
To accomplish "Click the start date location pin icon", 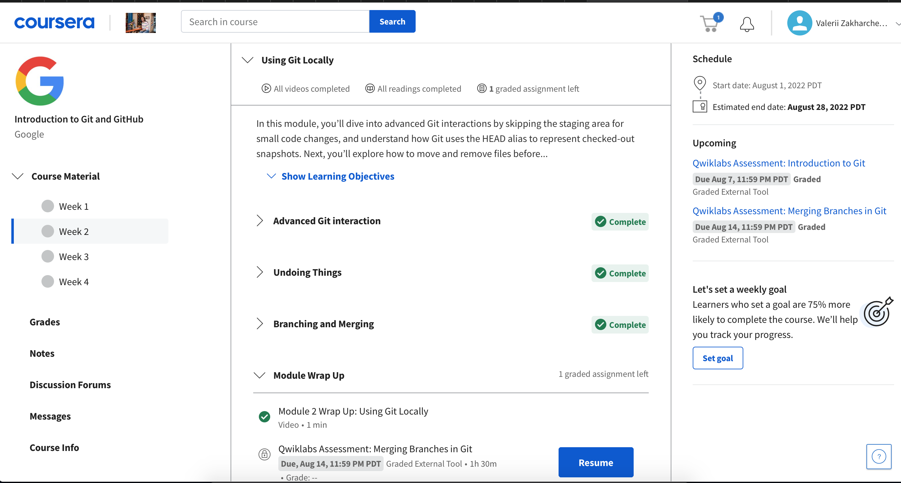I will click(x=700, y=84).
